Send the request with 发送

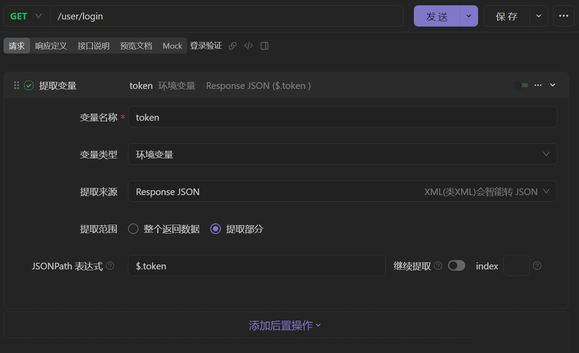pyautogui.click(x=437, y=16)
